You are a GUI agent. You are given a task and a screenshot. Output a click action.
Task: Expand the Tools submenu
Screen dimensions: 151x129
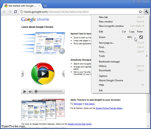coord(123,56)
